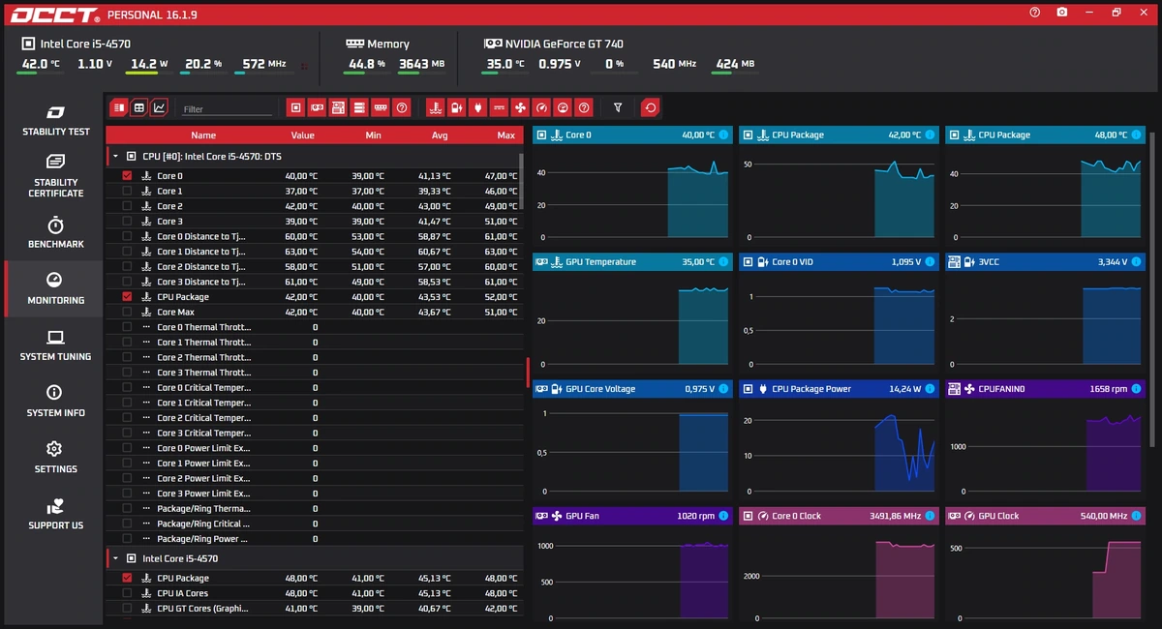Image resolution: width=1162 pixels, height=629 pixels.
Task: Check the Core 2 sensor checkbox
Action: [127, 206]
